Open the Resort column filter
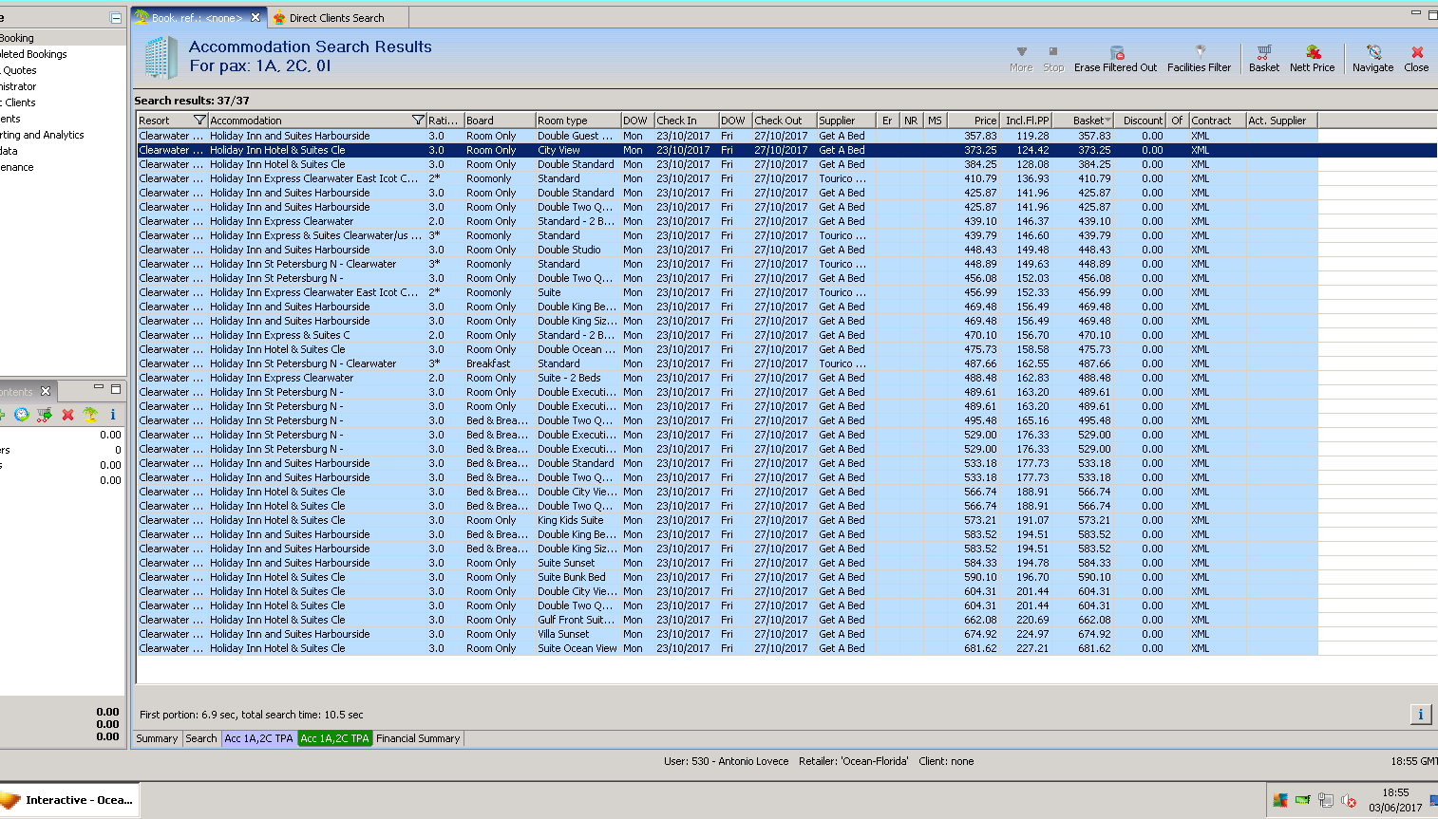 pyautogui.click(x=199, y=121)
